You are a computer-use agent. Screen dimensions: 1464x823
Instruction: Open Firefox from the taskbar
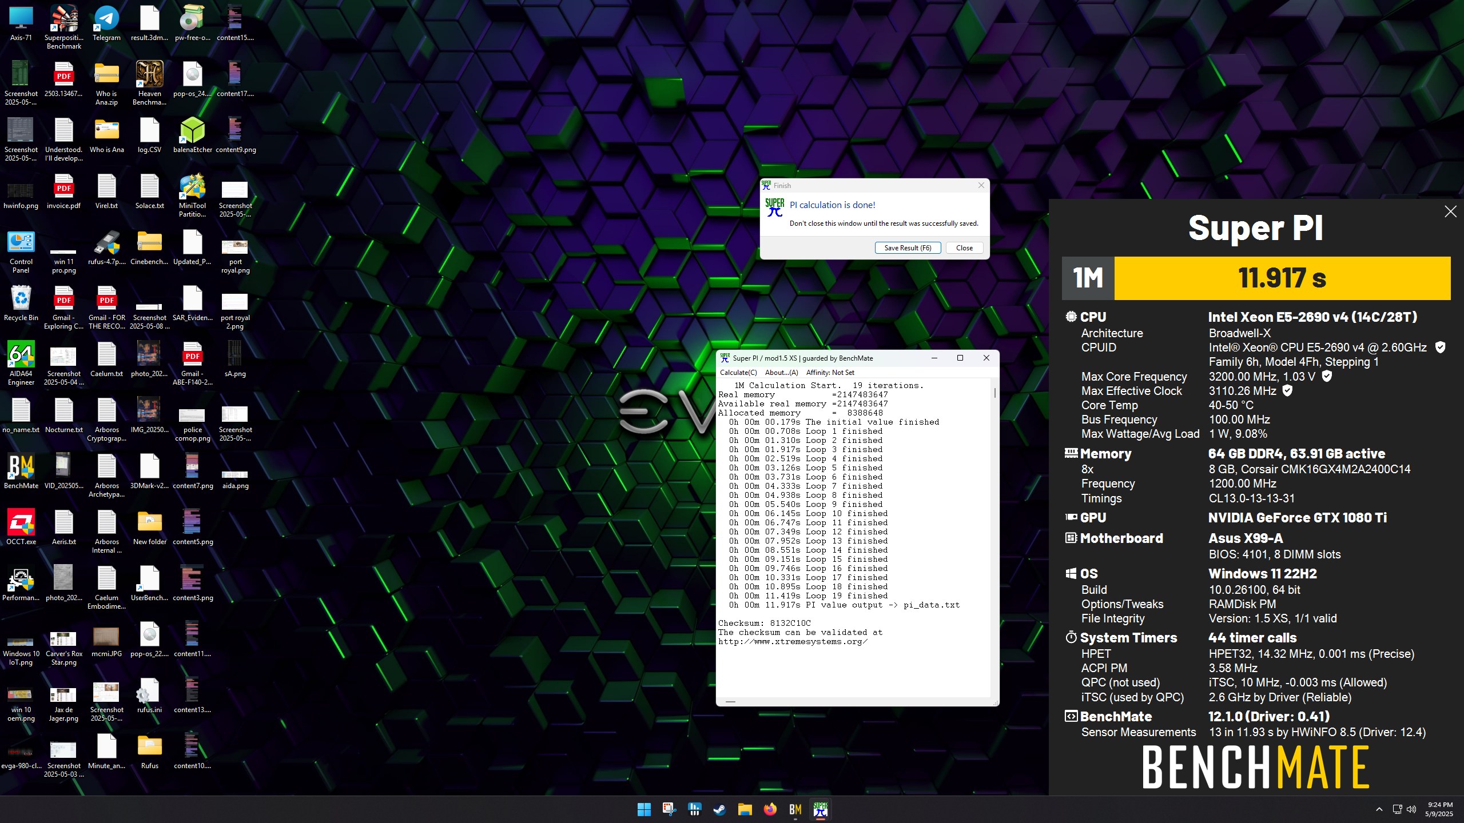770,809
